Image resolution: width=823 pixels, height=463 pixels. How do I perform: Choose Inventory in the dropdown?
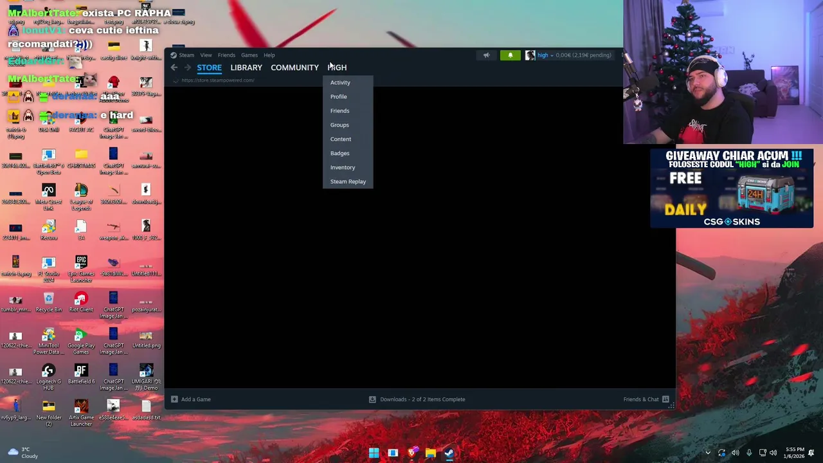pos(343,167)
